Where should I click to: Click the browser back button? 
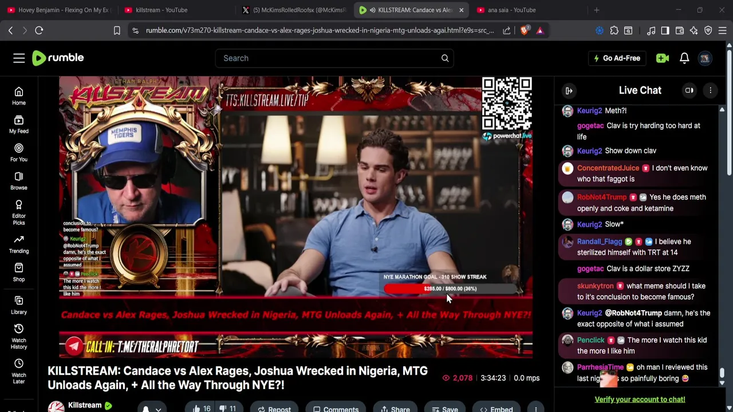(x=10, y=30)
